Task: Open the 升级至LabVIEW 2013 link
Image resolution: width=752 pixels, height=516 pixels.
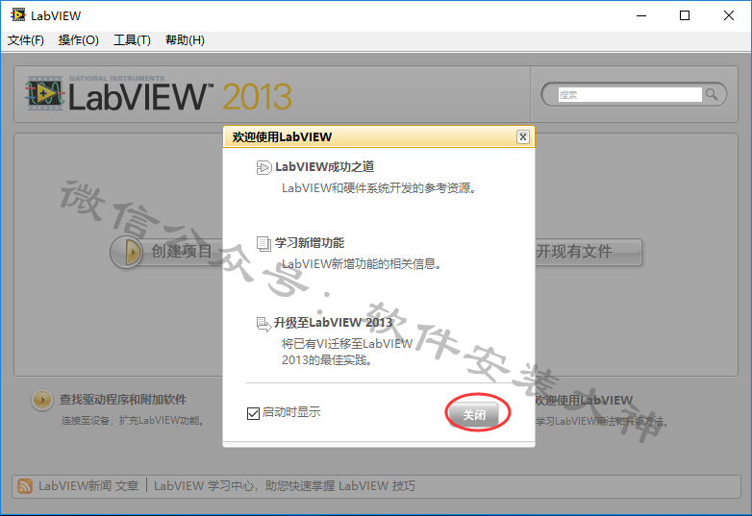Action: tap(334, 323)
